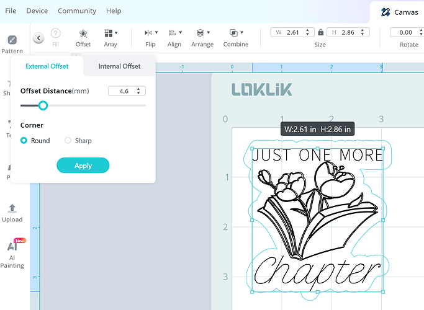The width and height of the screenshot is (424, 310).
Task: Click the back arrow circle button
Action: click(x=38, y=38)
